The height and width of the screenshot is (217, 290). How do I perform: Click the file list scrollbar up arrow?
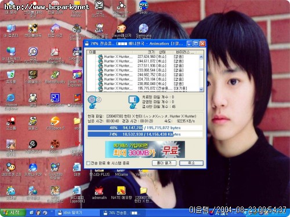(x=201, y=57)
